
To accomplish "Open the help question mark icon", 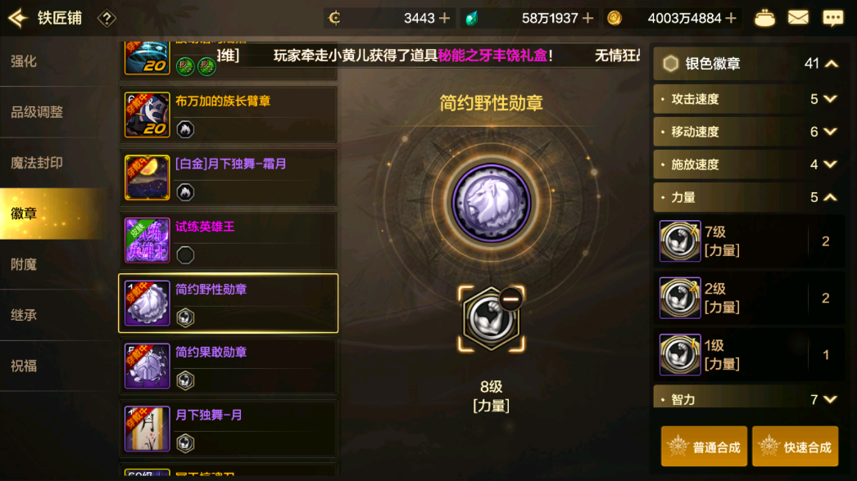I will (x=107, y=19).
